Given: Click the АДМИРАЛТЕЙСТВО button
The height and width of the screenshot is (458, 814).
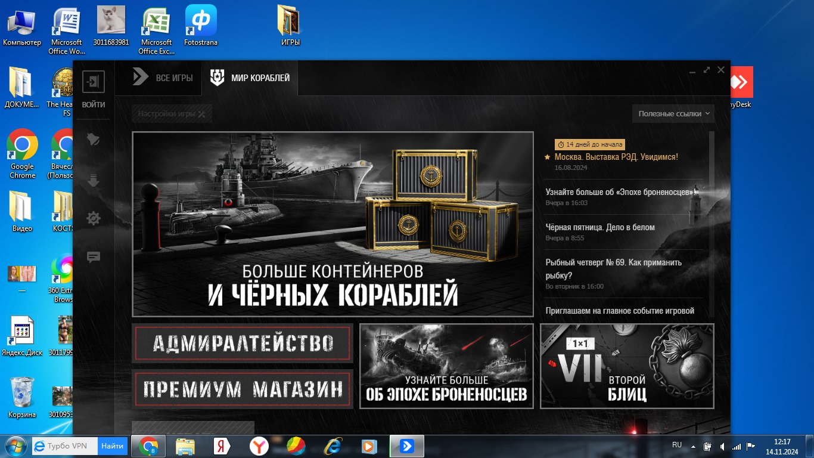Looking at the screenshot, I should click(243, 343).
